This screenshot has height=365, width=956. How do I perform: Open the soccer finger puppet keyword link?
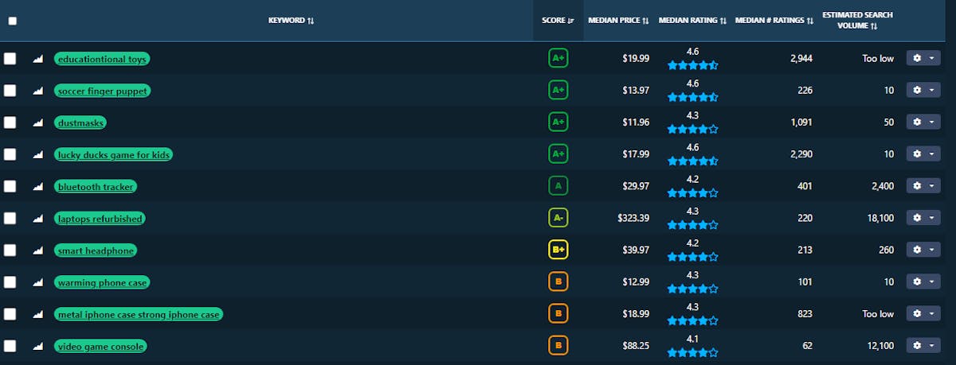tap(102, 91)
